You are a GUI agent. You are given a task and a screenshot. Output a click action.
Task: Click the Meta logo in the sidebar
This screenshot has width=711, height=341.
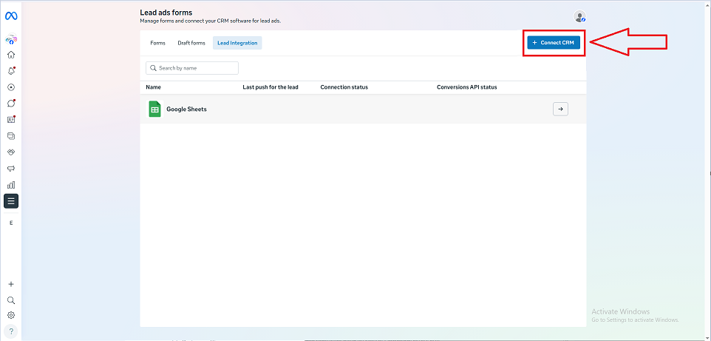11,16
